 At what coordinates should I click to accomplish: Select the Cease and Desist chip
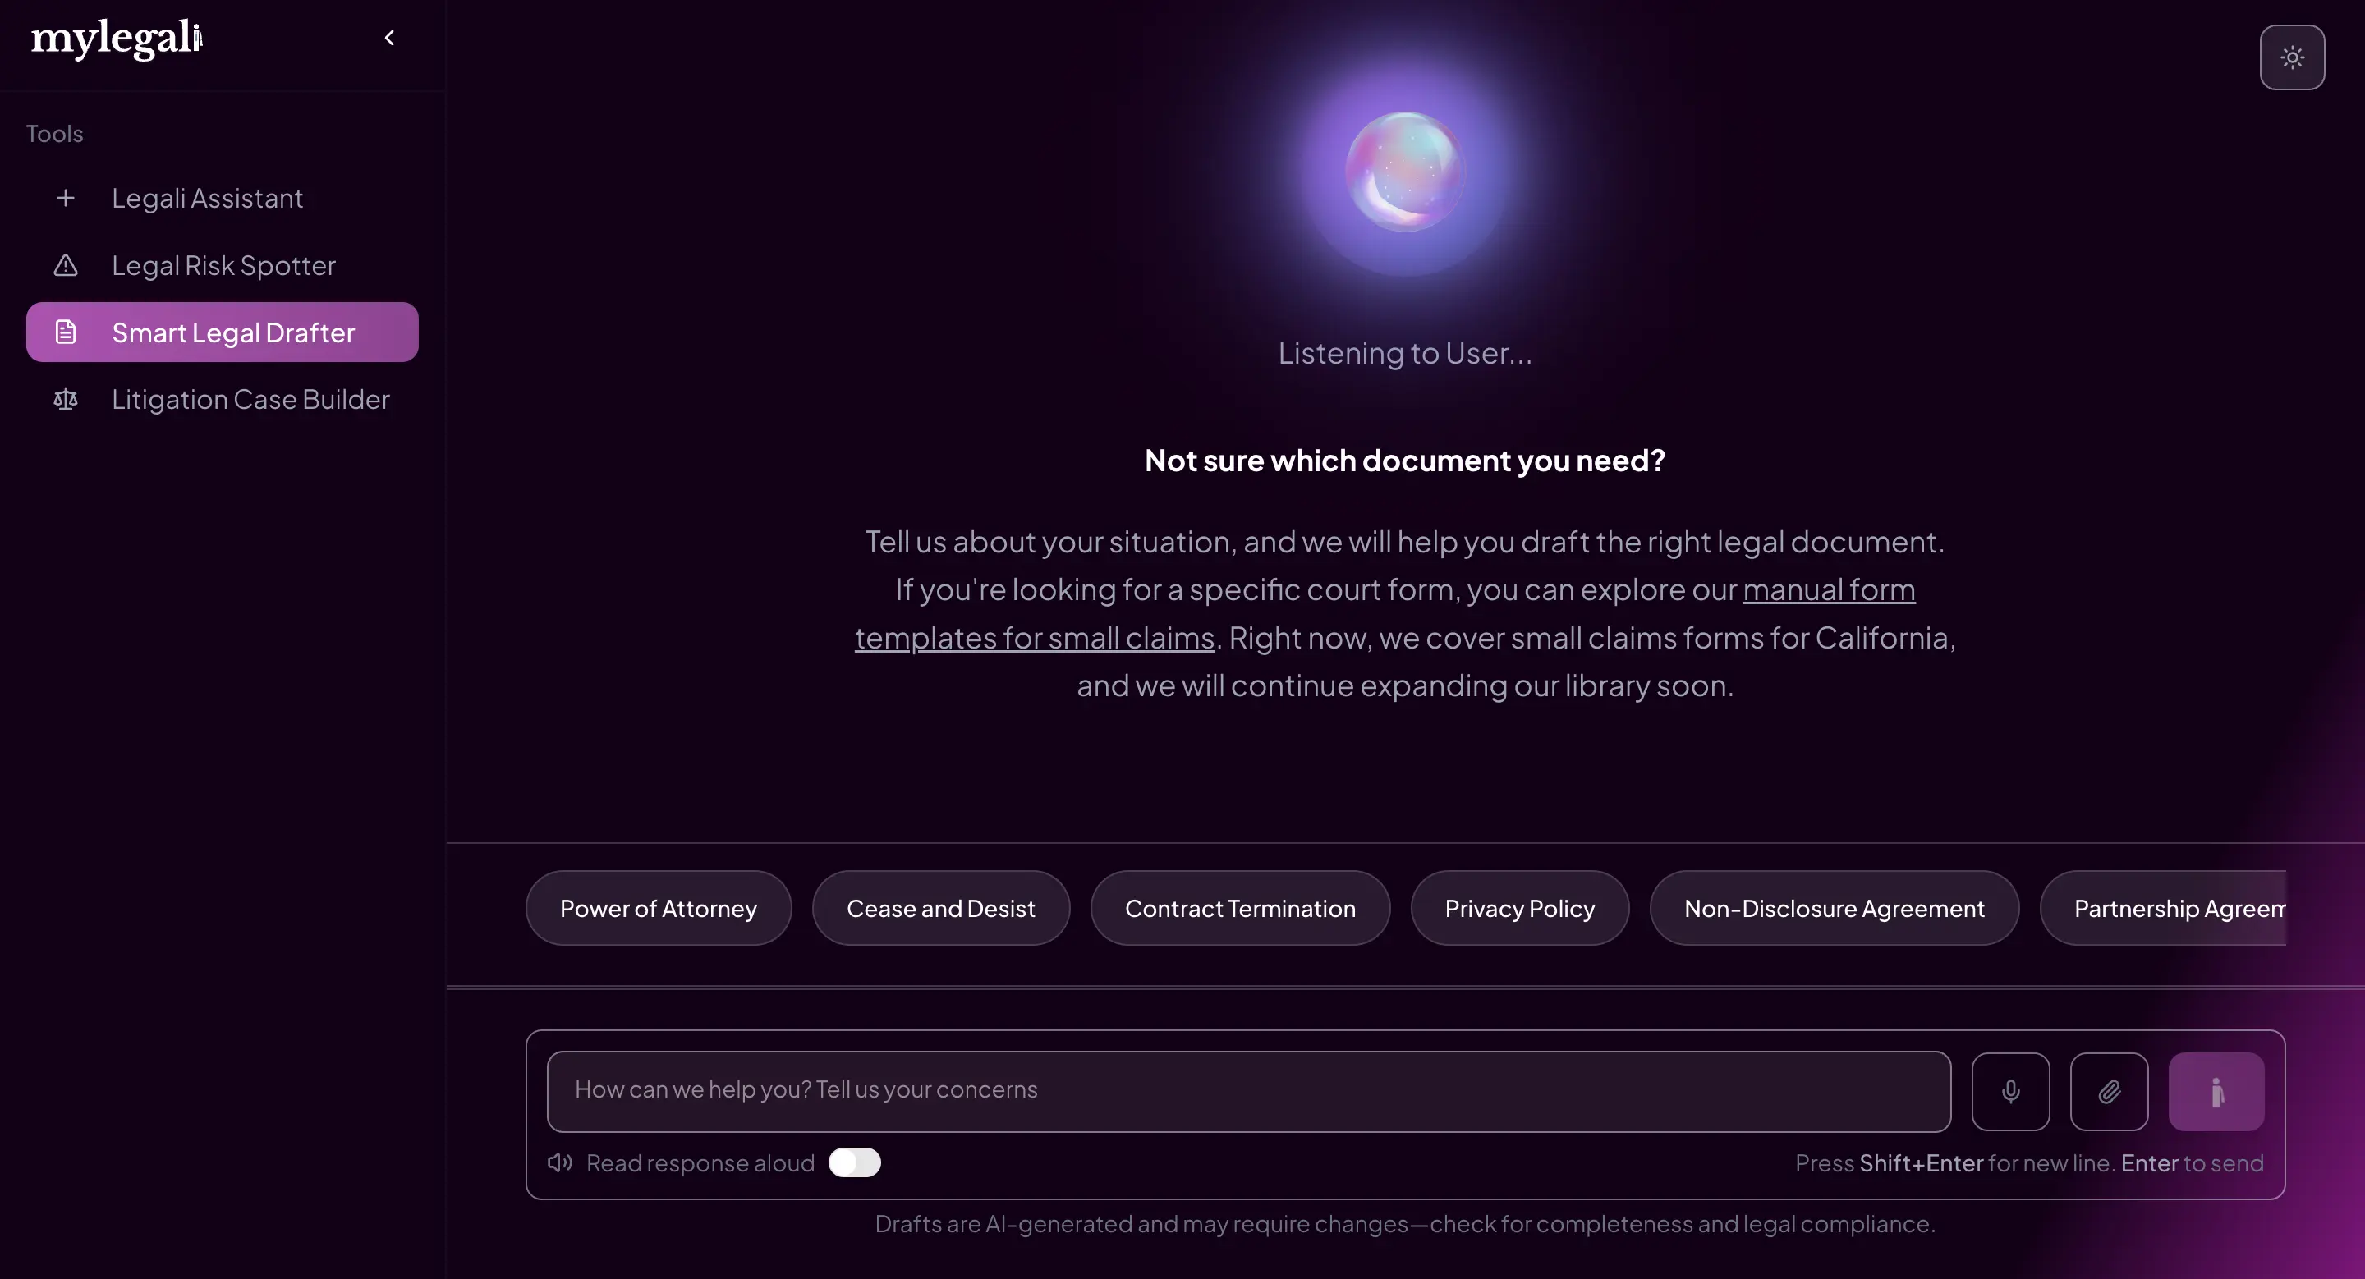940,908
